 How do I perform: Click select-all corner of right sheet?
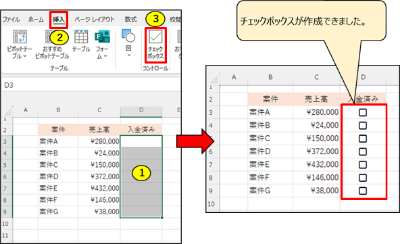pyautogui.click(x=214, y=79)
